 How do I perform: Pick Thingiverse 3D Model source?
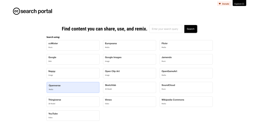click(73, 101)
